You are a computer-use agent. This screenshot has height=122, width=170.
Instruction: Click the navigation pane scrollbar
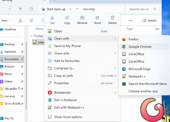point(26,76)
